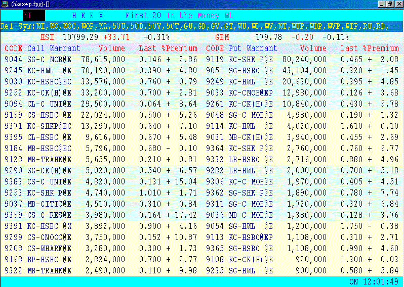
Task: Select call warrant code 9159
Action: pyautogui.click(x=13, y=115)
